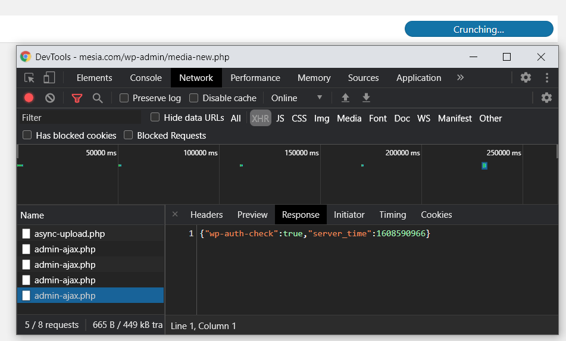Switch to the Console tab

pyautogui.click(x=146, y=78)
